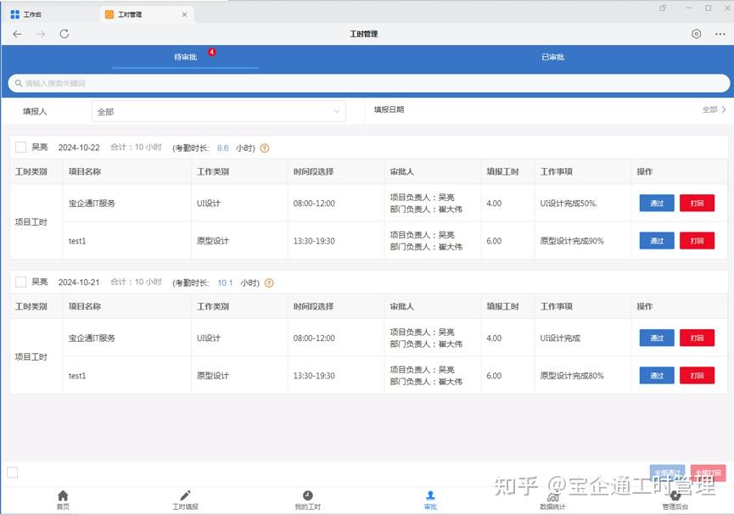Focus the keyword search input field
734x515 pixels.
click(x=369, y=83)
